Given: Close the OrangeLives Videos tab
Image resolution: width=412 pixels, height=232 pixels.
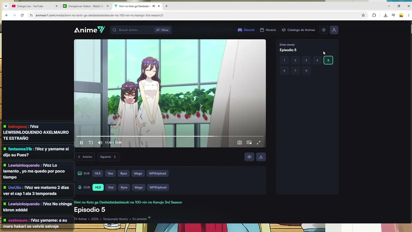Looking at the screenshot, I should (x=108, y=6).
